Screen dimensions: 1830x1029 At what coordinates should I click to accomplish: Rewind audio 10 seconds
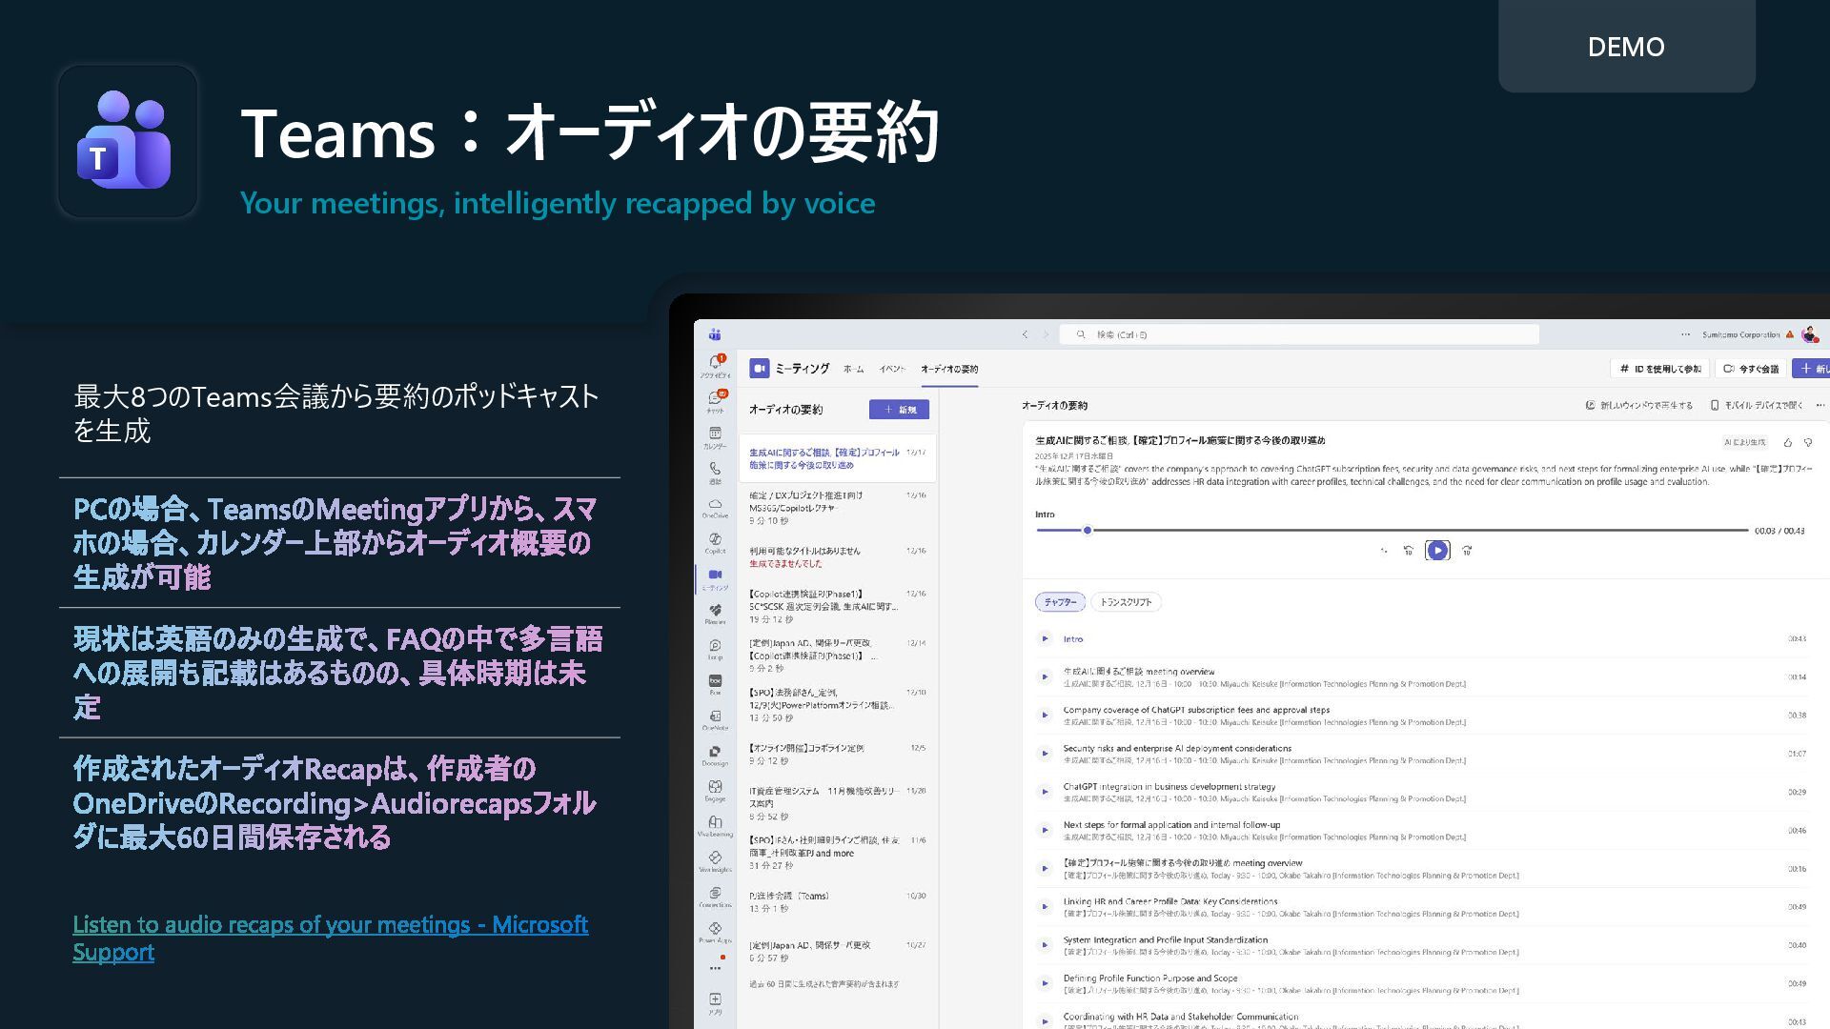coord(1408,551)
